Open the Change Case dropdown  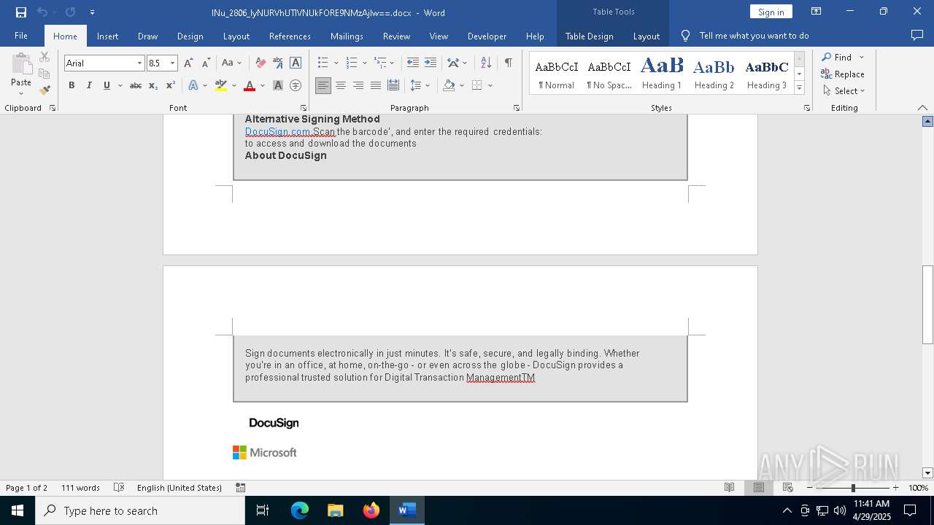(x=231, y=63)
